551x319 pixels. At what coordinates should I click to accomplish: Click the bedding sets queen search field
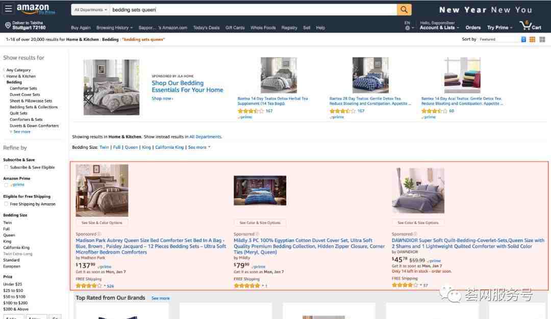[254, 10]
